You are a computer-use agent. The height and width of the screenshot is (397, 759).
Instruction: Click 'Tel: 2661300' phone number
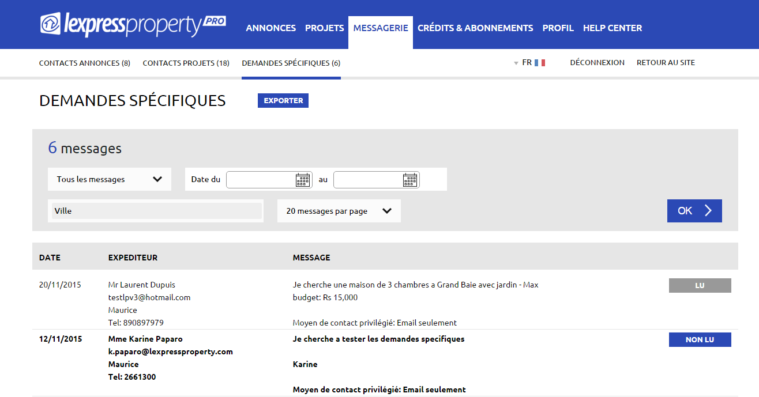[x=132, y=377]
